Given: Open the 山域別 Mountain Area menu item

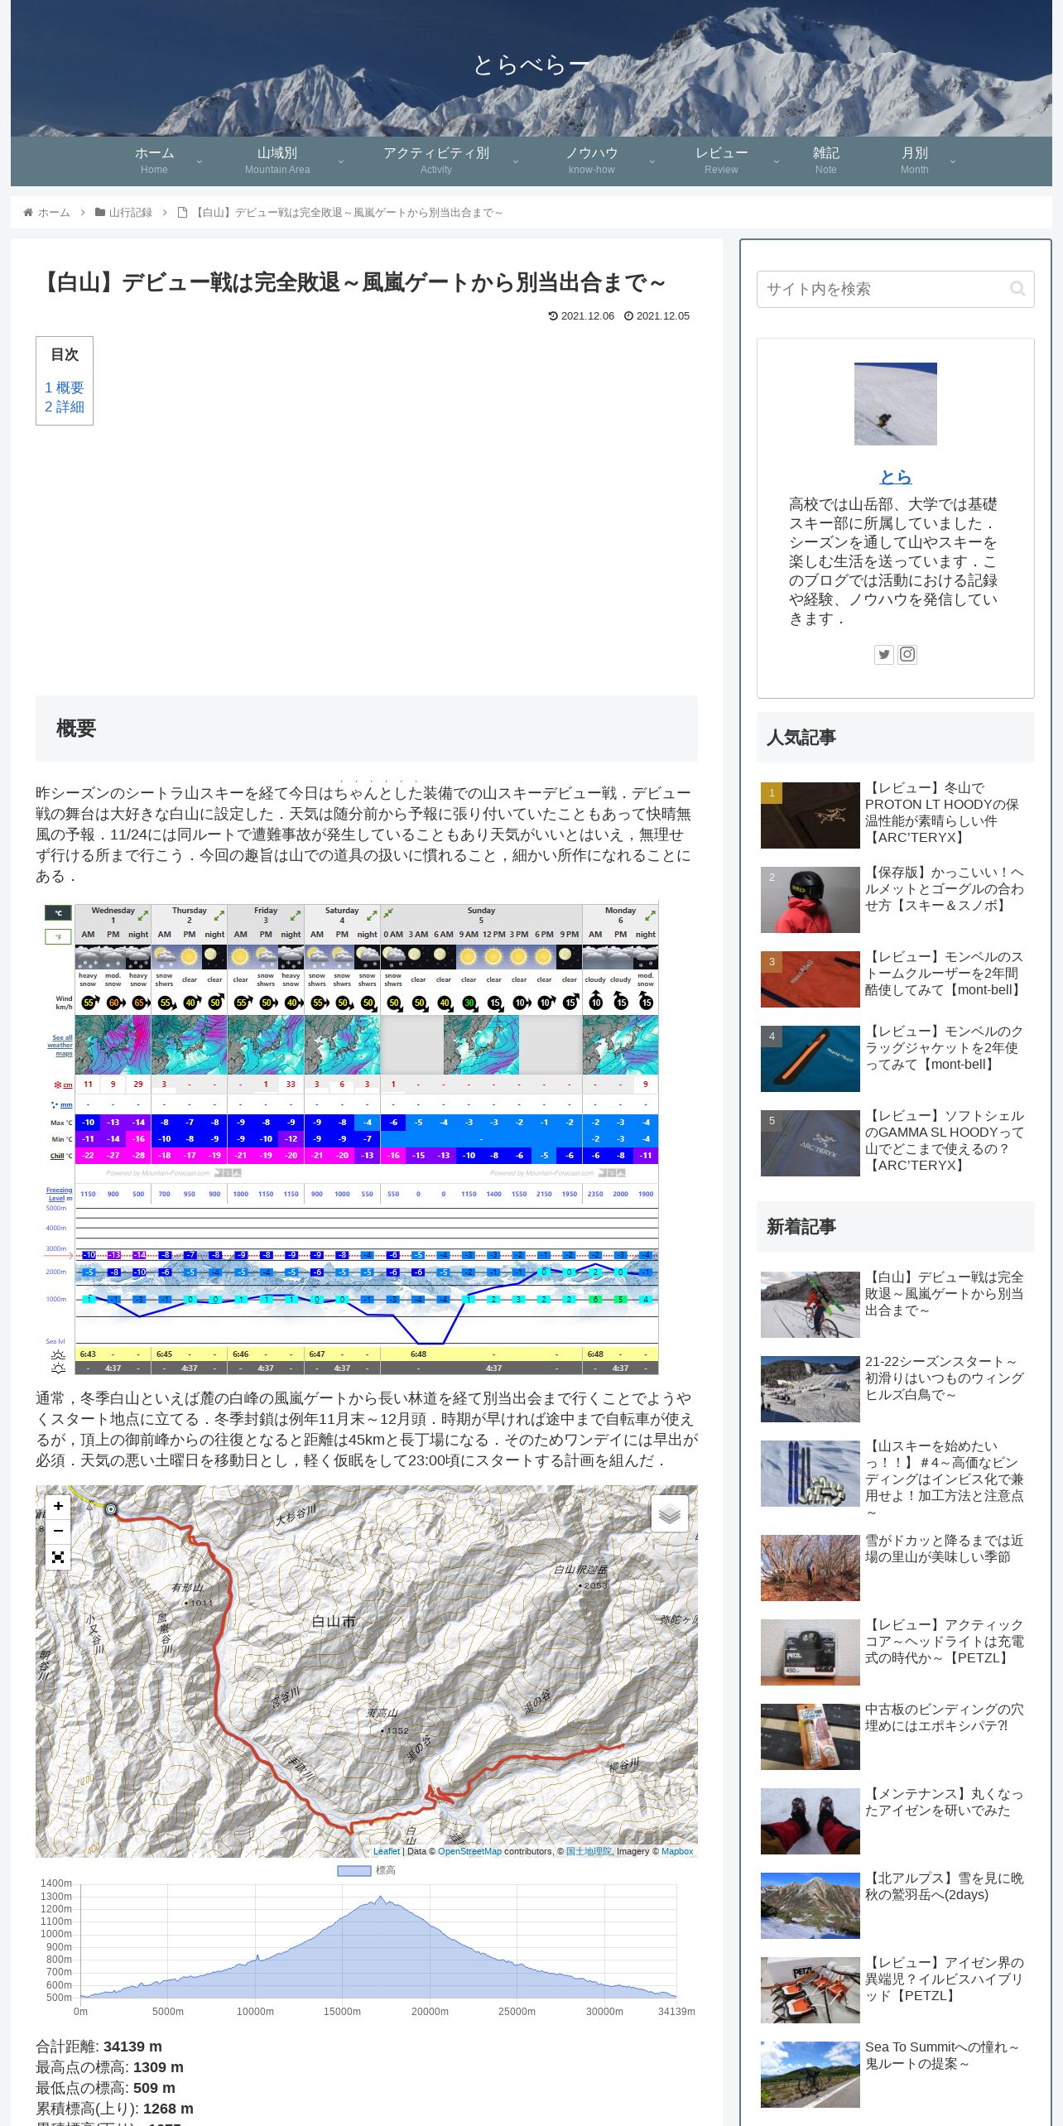Looking at the screenshot, I should pos(277,161).
